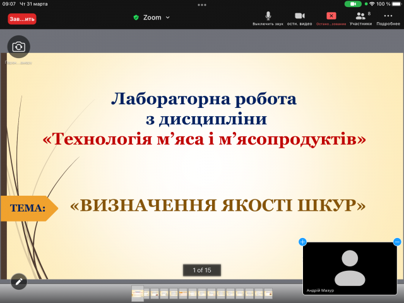
Task: Toggle the video camera button
Action: [300, 18]
